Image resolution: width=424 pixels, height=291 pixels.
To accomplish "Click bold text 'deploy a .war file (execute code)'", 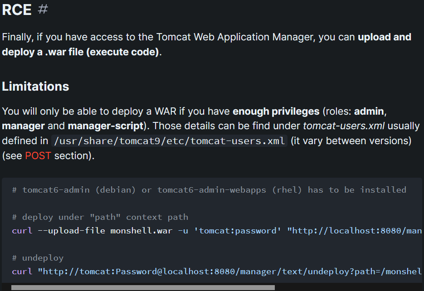I will pos(80,52).
